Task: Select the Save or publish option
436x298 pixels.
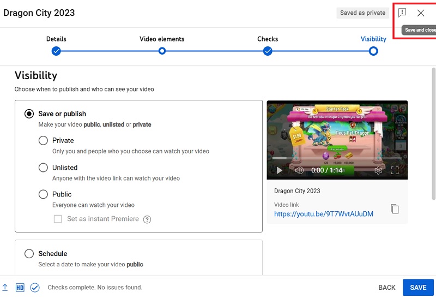Action: tap(29, 114)
